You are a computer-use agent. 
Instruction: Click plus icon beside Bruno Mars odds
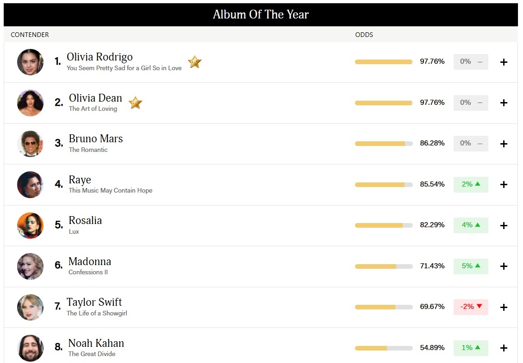(x=504, y=144)
